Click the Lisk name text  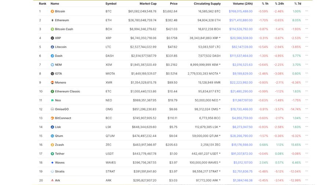pyautogui.click(x=58, y=127)
